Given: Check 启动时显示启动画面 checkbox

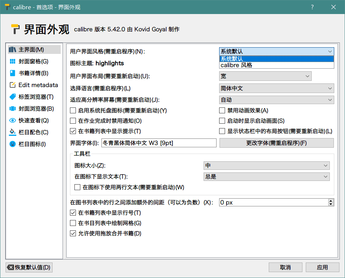Looking at the screenshot, I should tap(222, 121).
